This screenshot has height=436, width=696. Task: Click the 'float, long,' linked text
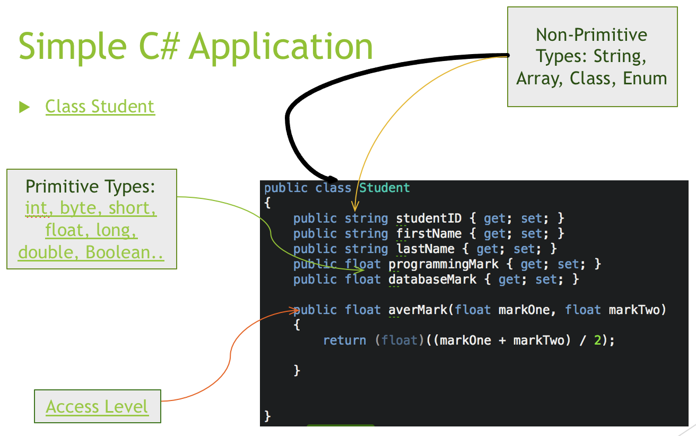tap(91, 230)
